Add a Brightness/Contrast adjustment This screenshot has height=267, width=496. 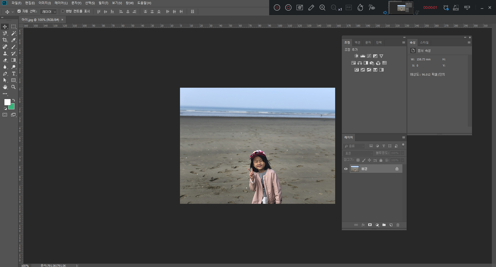click(356, 56)
